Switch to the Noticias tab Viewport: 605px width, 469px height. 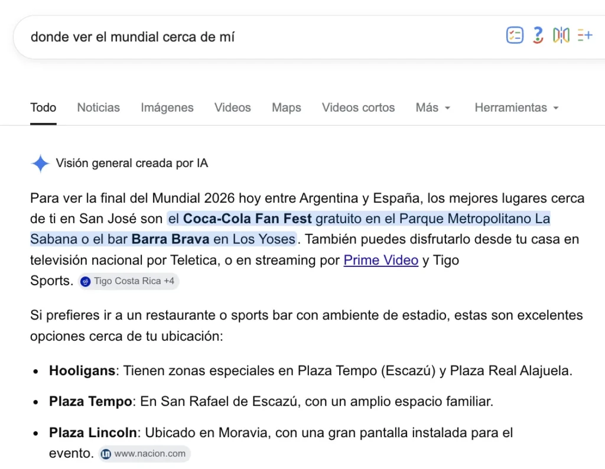click(x=99, y=108)
